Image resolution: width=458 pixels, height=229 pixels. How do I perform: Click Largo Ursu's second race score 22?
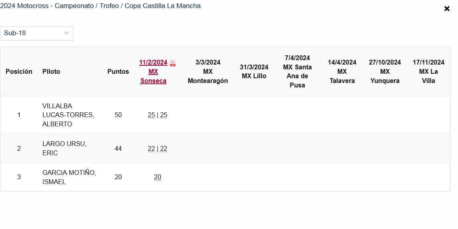[164, 149]
